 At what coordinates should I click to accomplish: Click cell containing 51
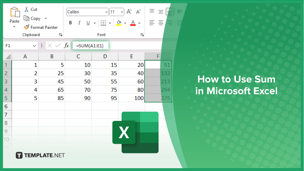(158, 65)
